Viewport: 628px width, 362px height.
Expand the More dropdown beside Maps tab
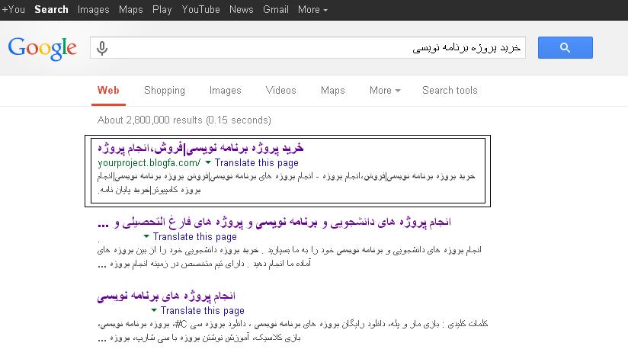click(x=385, y=91)
